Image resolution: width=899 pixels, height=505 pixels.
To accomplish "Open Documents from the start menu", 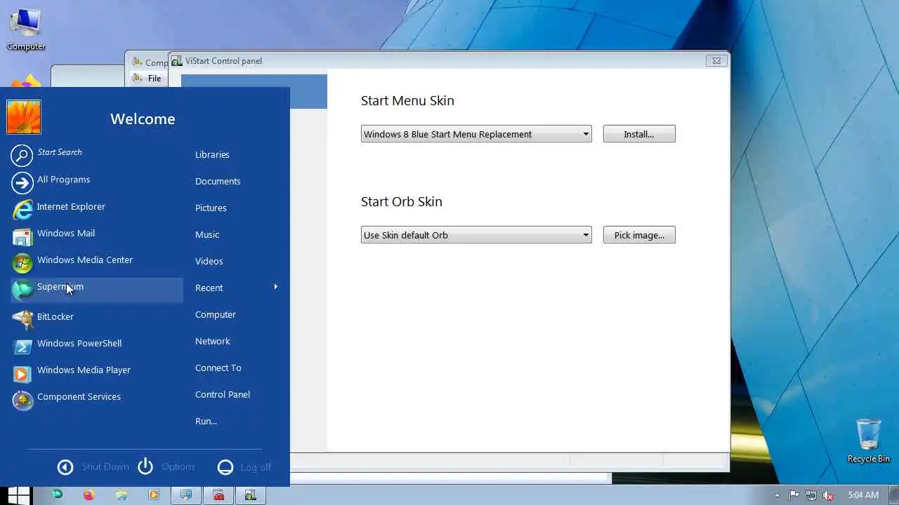I will tap(218, 181).
